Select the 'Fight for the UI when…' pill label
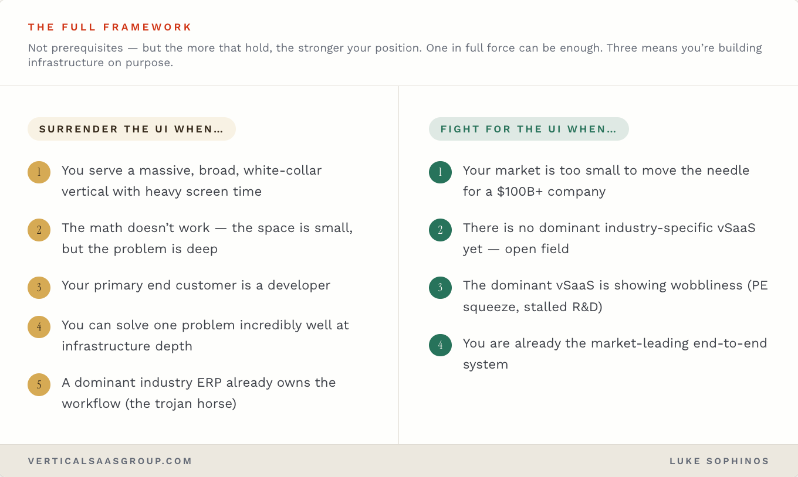 pos(529,129)
